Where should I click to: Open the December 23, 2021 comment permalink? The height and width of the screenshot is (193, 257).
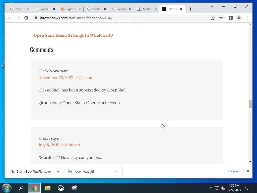(66, 77)
